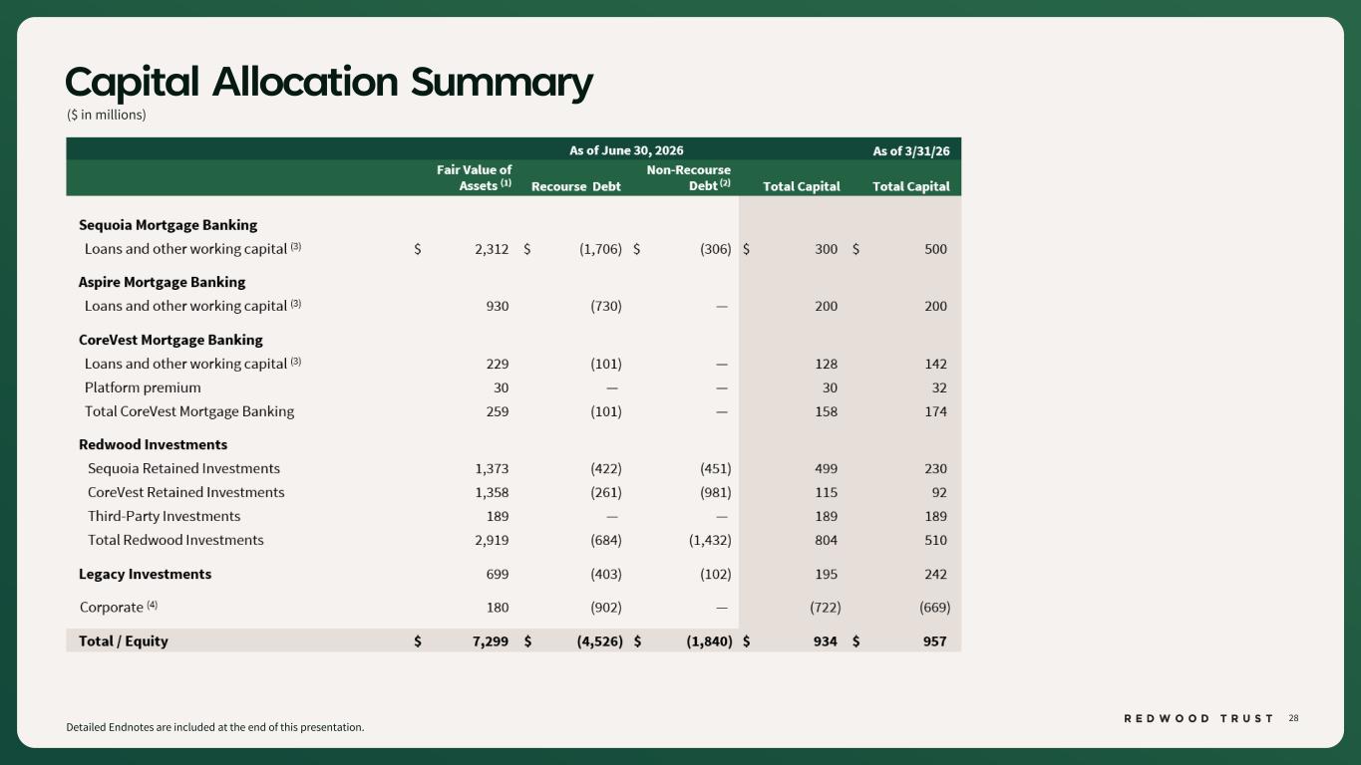Click the non-recourse debt value "(306)"

click(716, 249)
